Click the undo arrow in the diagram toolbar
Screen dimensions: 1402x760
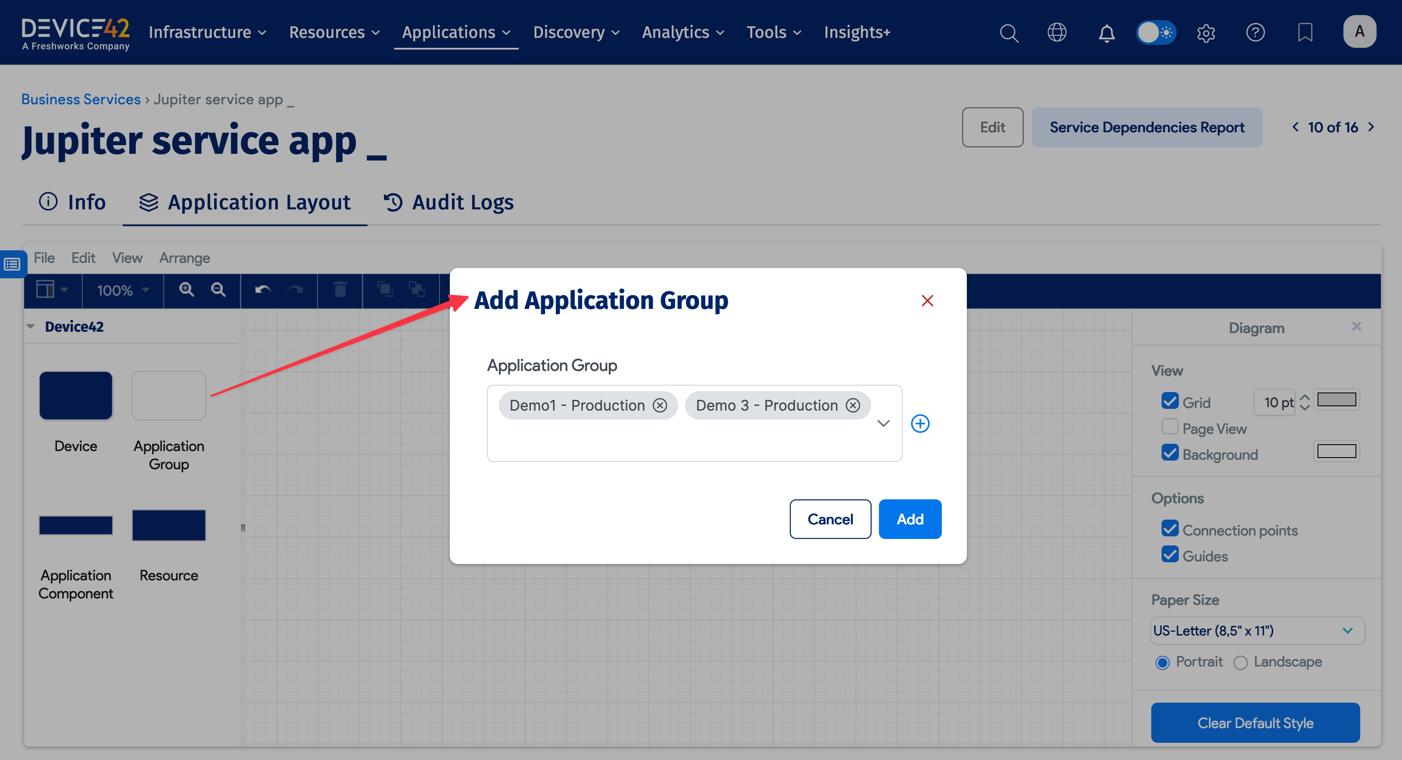[x=261, y=290]
